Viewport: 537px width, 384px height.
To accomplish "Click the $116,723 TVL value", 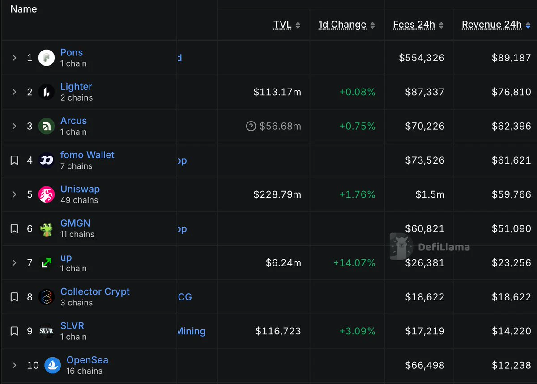I will [278, 331].
